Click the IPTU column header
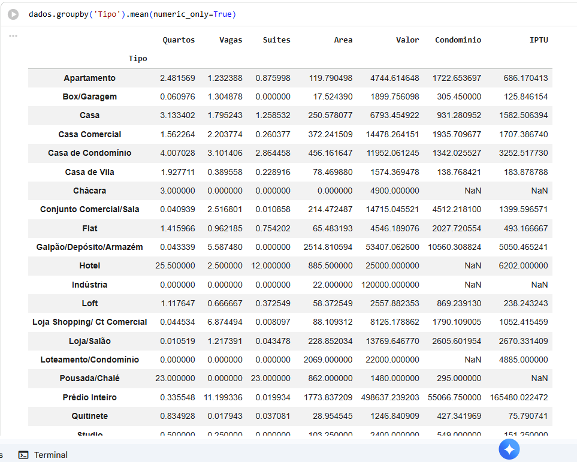Viewport: 577px width, 462px height. click(x=539, y=40)
